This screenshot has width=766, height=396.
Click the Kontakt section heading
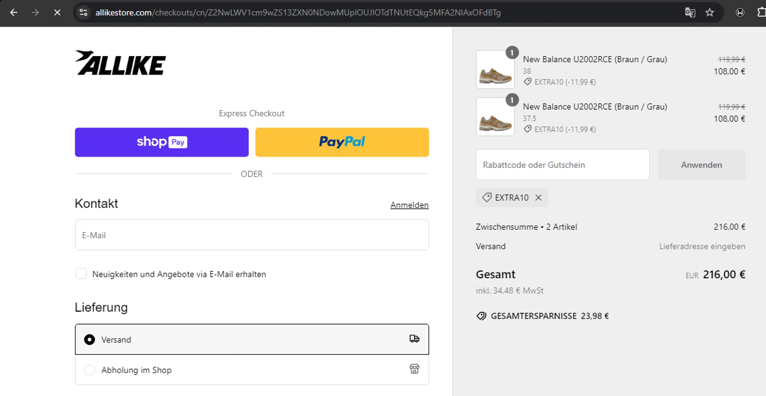[97, 204]
